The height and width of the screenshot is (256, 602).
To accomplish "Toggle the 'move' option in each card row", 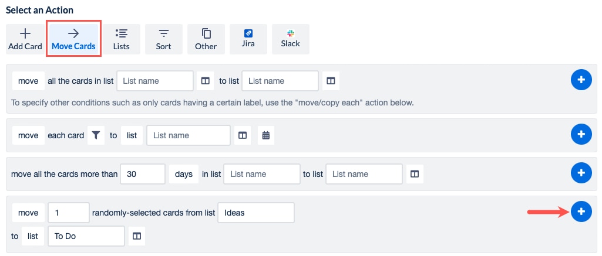I will pyautogui.click(x=28, y=135).
